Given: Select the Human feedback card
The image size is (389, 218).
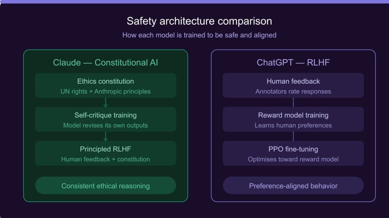Looking at the screenshot, I should coord(293,85).
